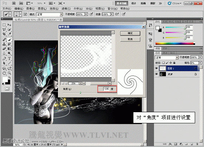Select the Zoom tool in toolbox
Image resolution: width=204 pixels, height=147 pixels.
point(9,73)
